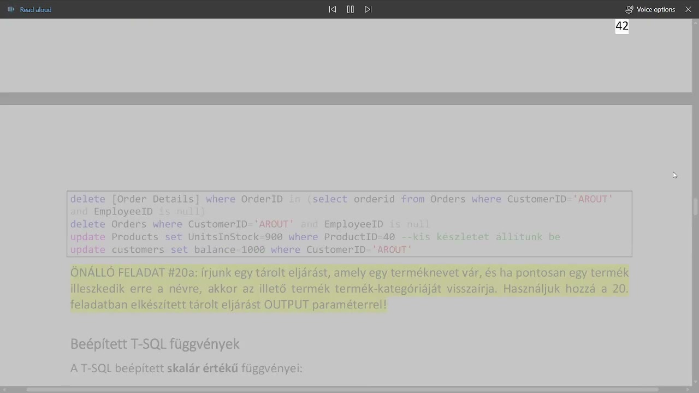Click the update Products set UnitsInStock line

coord(315,237)
